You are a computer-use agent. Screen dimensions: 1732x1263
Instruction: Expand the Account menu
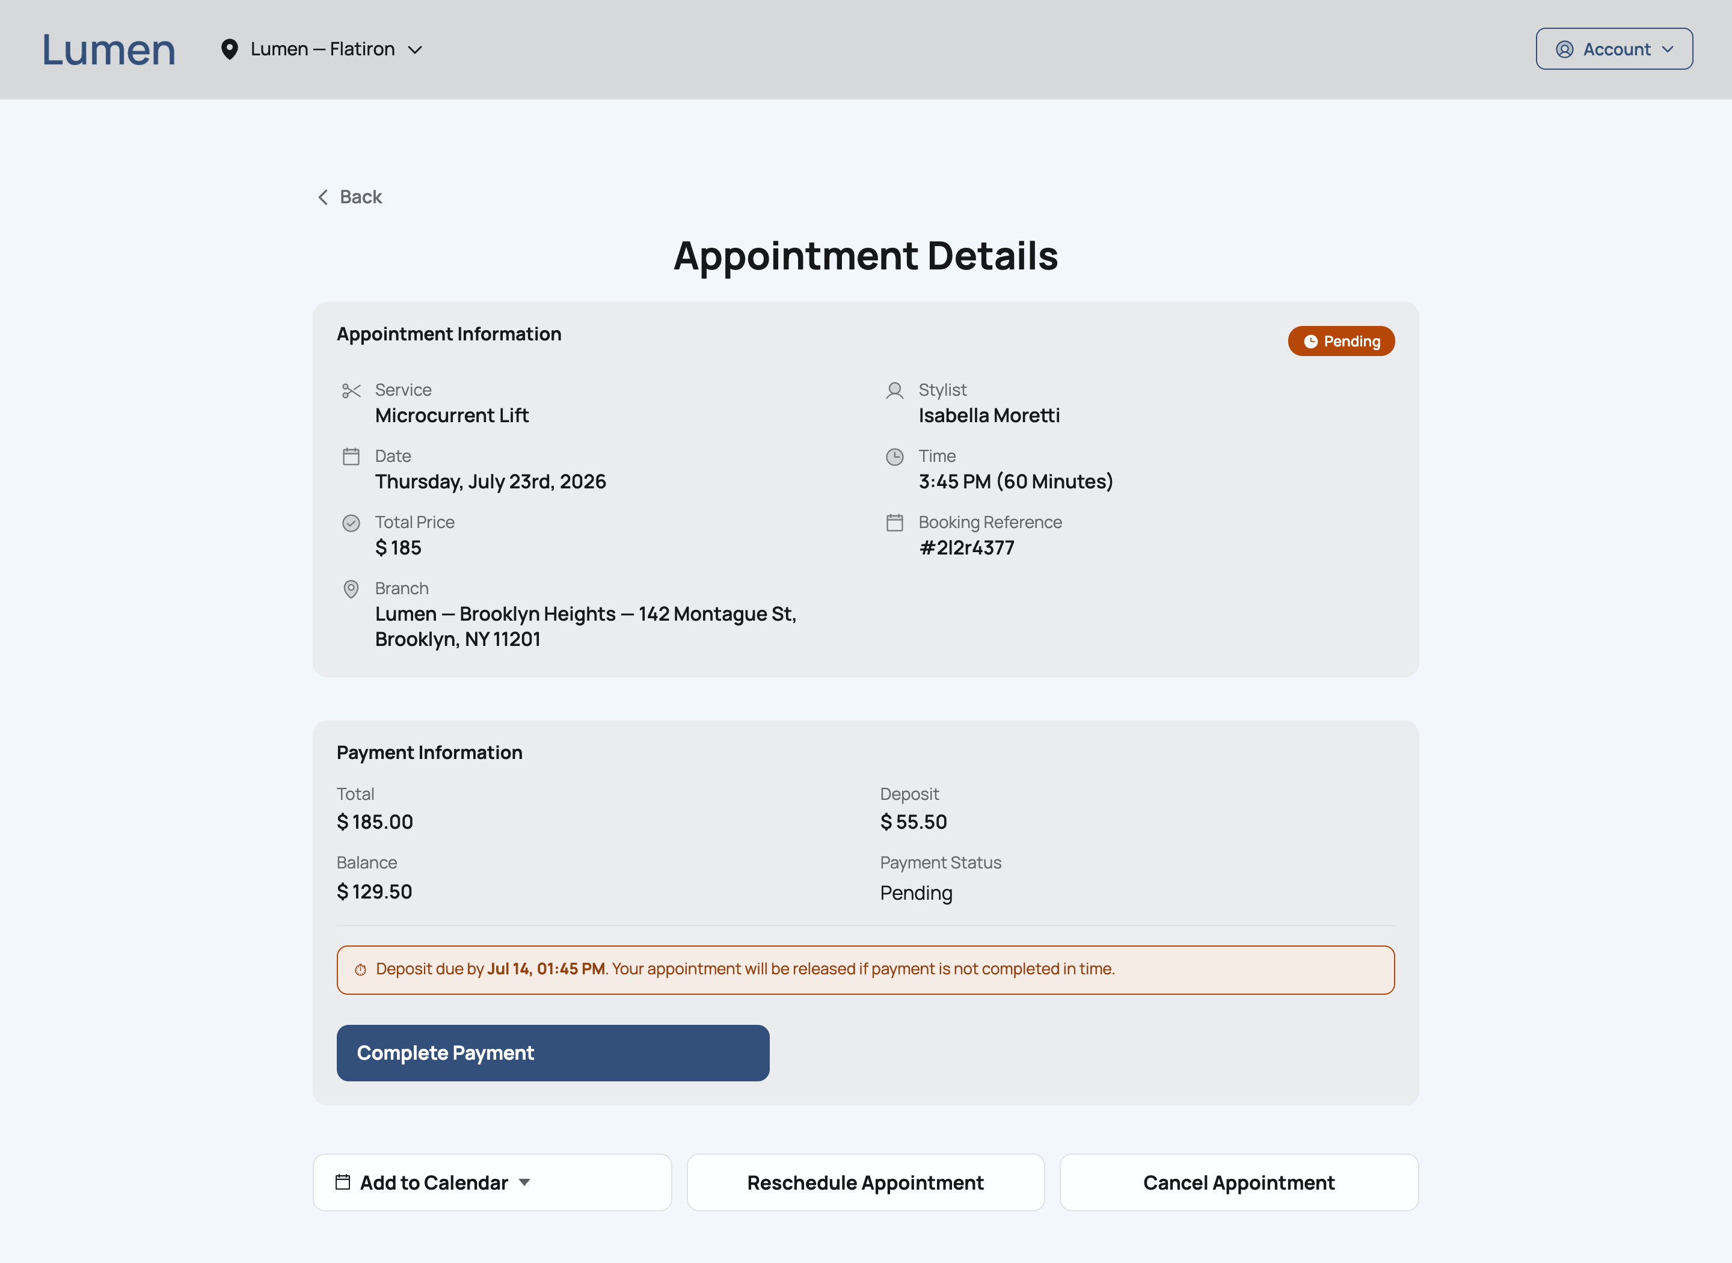tap(1614, 49)
